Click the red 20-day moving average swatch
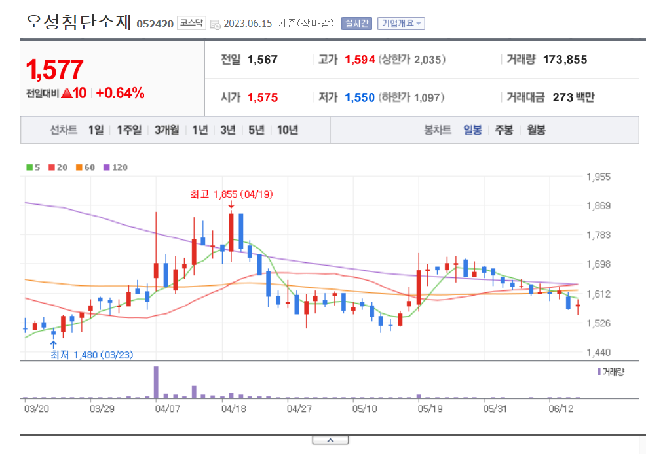Viewport: 646px width, 454px height. coord(52,167)
